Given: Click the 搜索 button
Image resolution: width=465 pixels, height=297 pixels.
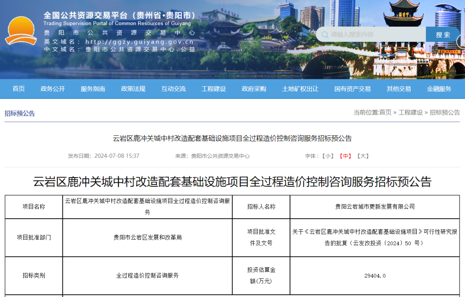Looking at the screenshot, I should [x=443, y=35].
